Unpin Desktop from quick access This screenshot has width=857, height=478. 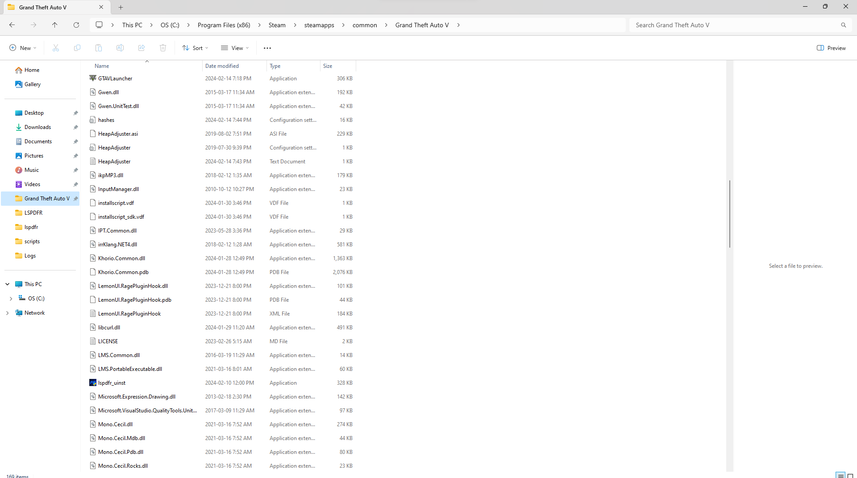pyautogui.click(x=76, y=113)
